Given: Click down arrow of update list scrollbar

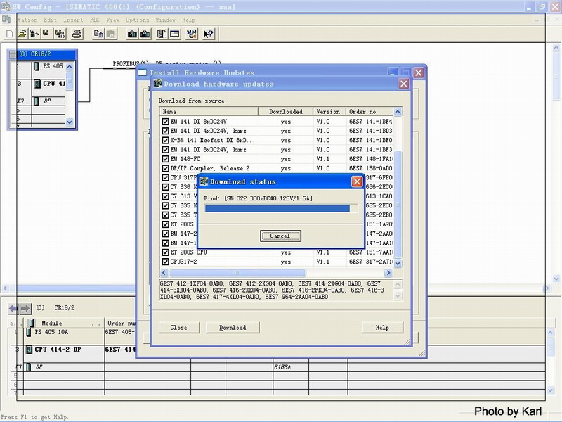Looking at the screenshot, I should pos(398,263).
